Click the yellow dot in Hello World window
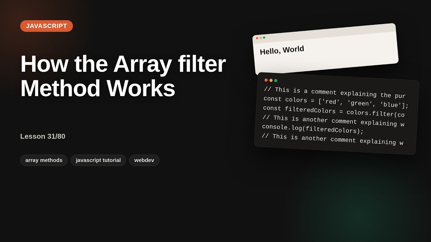 (x=261, y=38)
